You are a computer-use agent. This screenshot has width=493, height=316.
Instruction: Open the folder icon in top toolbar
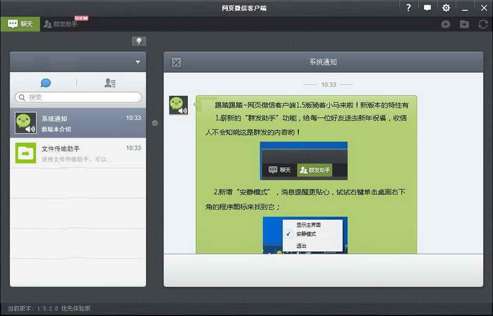[465, 24]
